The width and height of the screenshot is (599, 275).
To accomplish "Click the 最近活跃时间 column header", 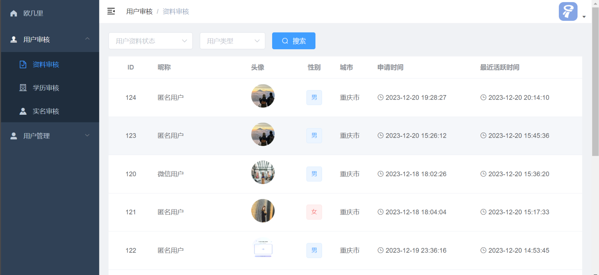I will 500,67.
